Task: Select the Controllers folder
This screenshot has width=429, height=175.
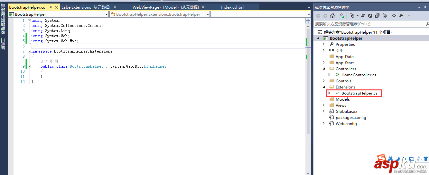Action: (346, 69)
